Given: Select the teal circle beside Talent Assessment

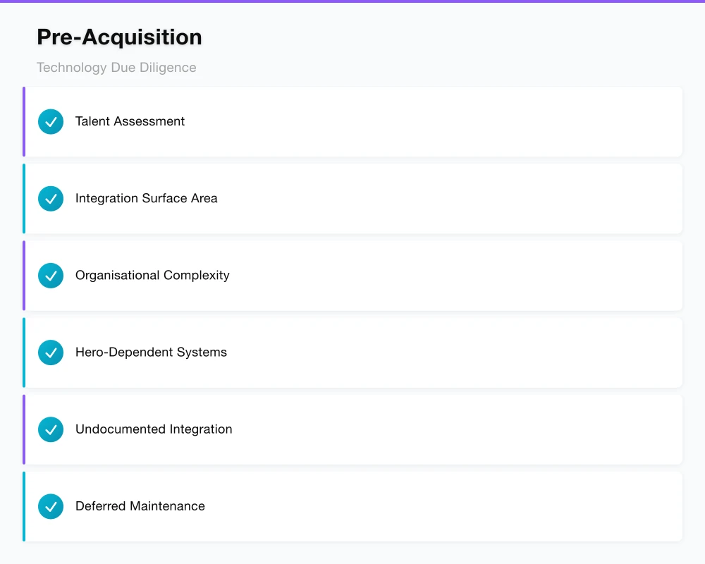Looking at the screenshot, I should click(x=50, y=121).
